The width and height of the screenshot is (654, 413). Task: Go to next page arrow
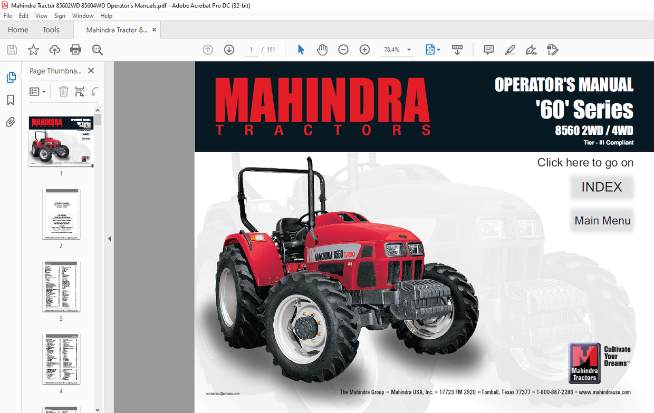click(229, 50)
